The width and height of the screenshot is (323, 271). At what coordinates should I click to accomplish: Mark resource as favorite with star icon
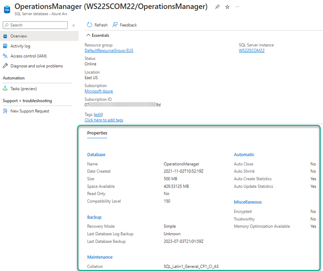coord(228,7)
